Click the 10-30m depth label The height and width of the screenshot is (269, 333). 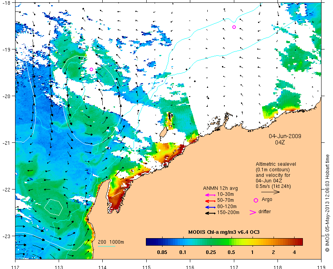point(225,194)
